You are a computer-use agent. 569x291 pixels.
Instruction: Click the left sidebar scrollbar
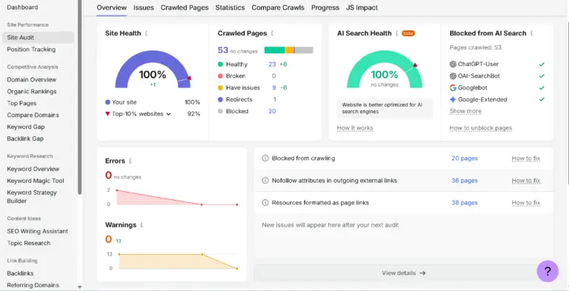tap(80, 97)
